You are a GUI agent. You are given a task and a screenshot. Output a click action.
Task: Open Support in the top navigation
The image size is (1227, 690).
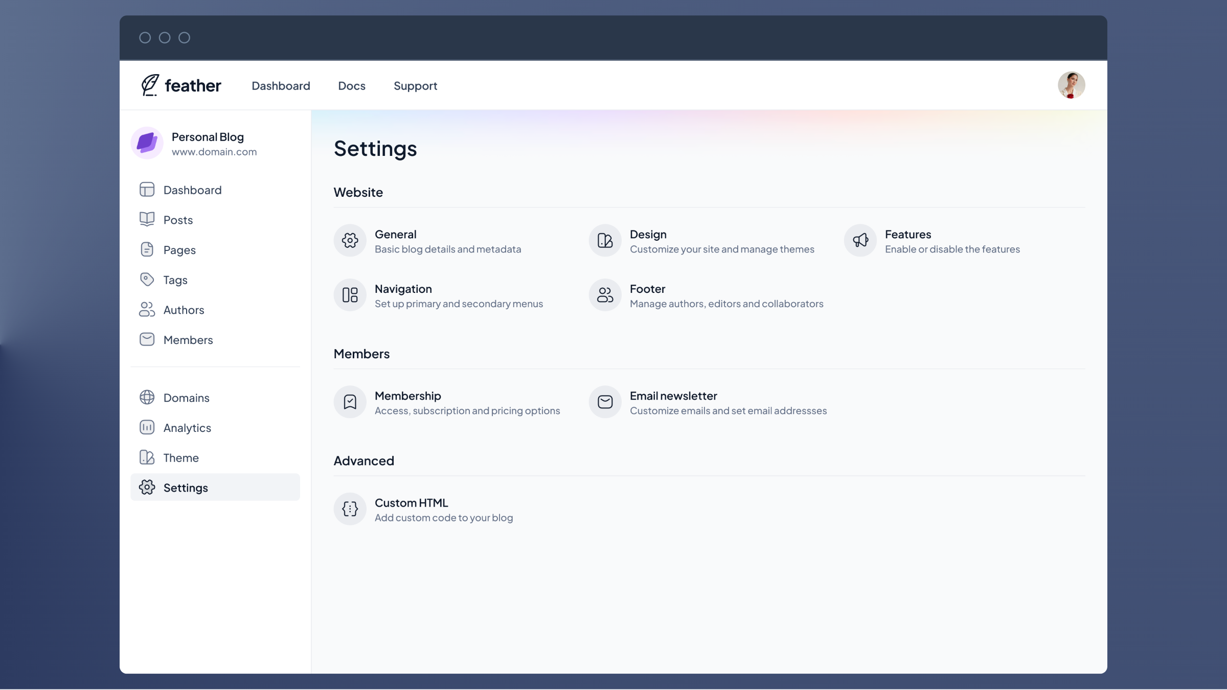415,86
